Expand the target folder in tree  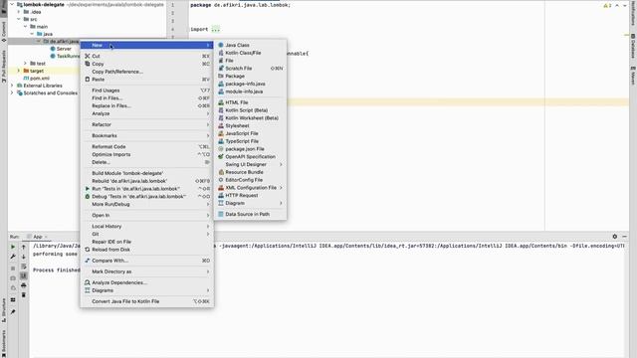click(x=18, y=71)
